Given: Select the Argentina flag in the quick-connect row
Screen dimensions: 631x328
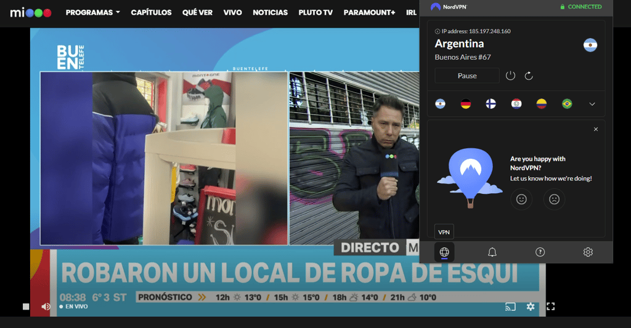Looking at the screenshot, I should [x=440, y=104].
